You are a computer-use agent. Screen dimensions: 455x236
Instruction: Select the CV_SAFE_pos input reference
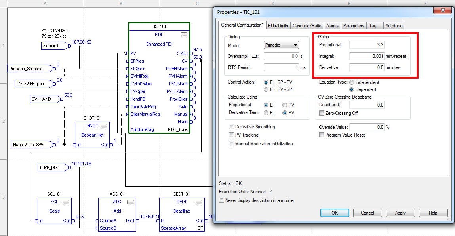tap(35, 84)
